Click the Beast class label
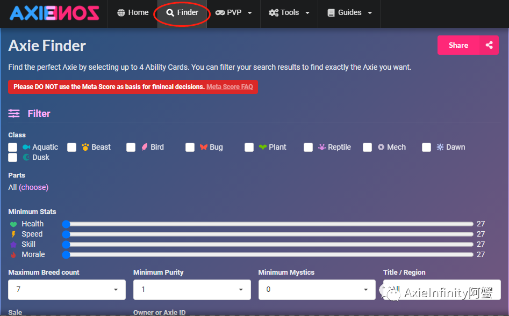Viewport: 509px width, 316px height. click(101, 147)
